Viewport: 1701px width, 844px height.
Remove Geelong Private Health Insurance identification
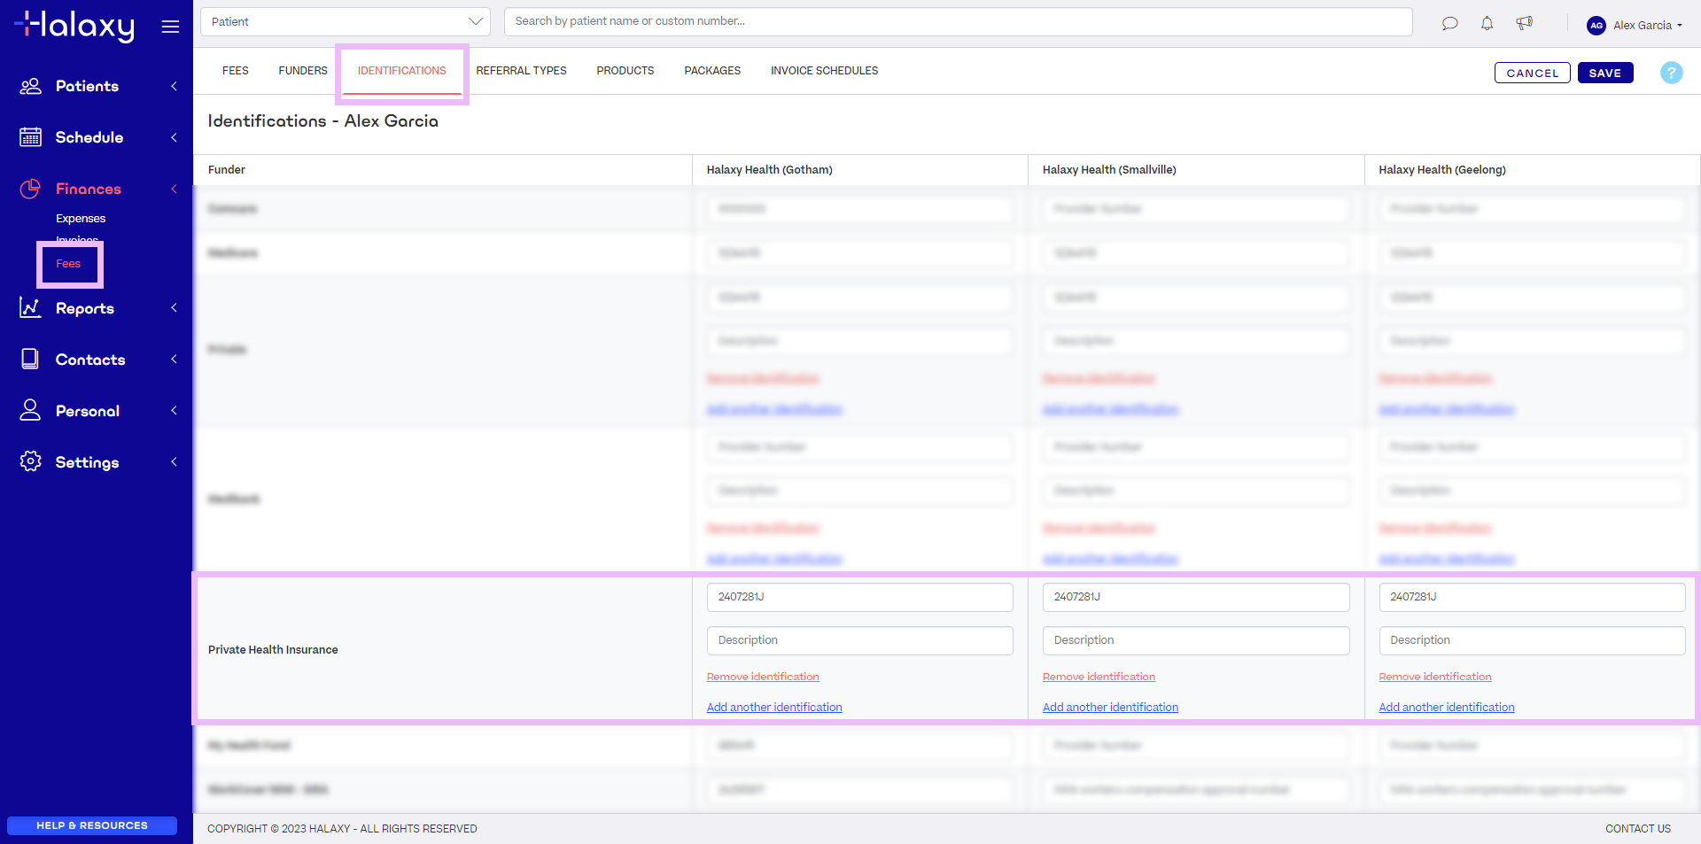point(1435,677)
